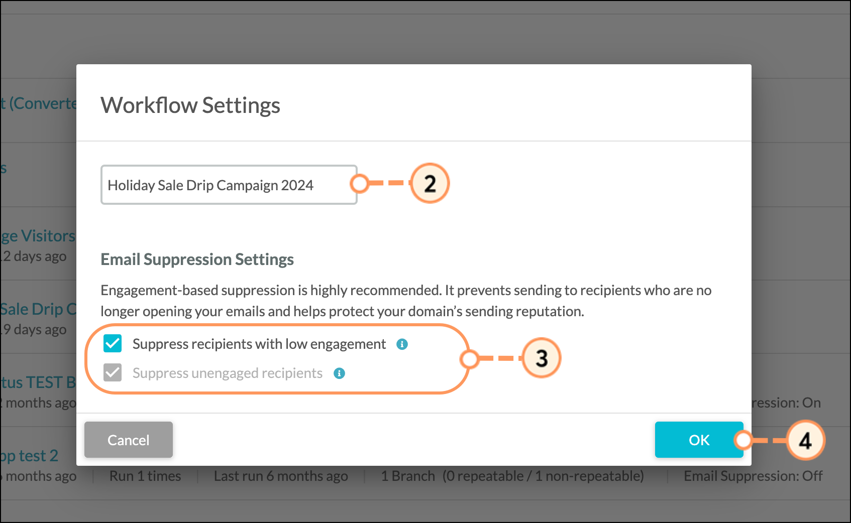Click the Email Suppression Settings heading
The height and width of the screenshot is (523, 851).
(197, 259)
